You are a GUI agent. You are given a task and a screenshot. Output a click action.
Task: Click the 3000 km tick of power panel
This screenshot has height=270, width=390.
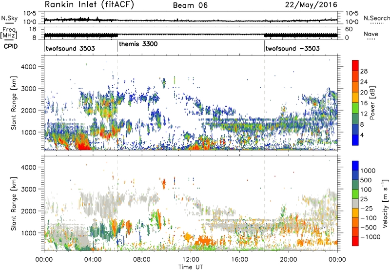coord(28,89)
